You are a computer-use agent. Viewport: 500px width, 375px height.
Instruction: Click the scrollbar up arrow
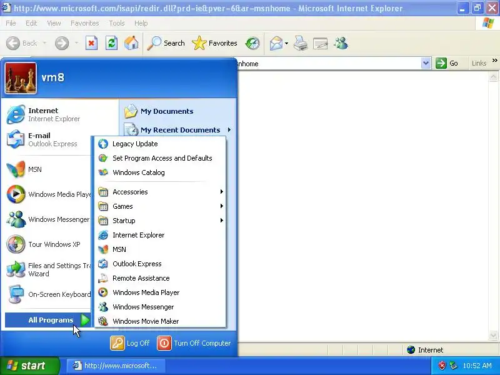(493, 77)
